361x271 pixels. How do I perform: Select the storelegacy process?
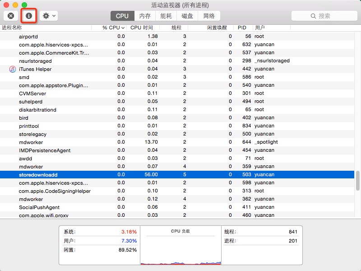(177, 134)
